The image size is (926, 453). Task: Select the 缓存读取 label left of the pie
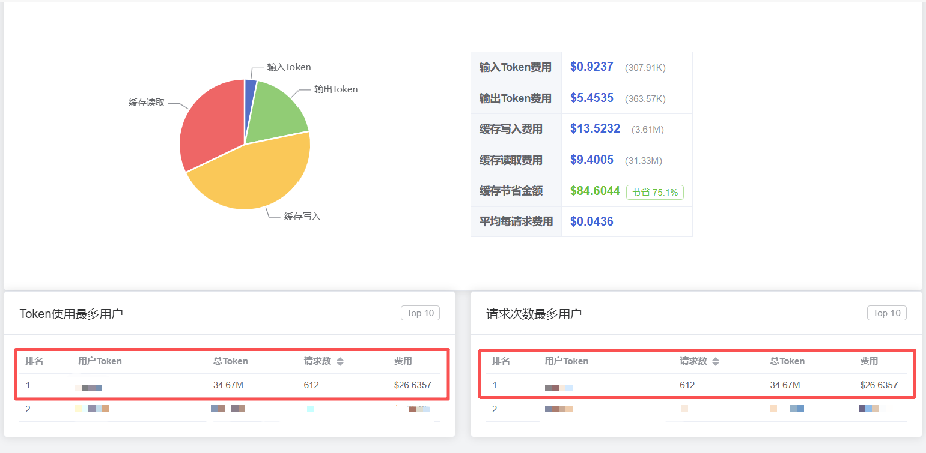click(147, 103)
